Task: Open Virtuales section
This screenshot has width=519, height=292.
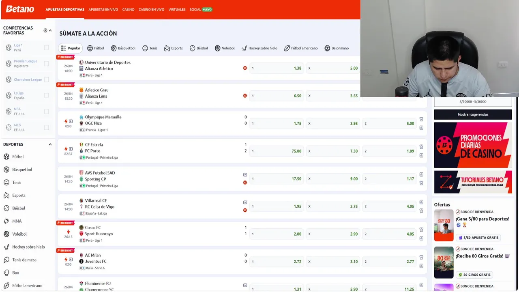Action: (x=177, y=9)
